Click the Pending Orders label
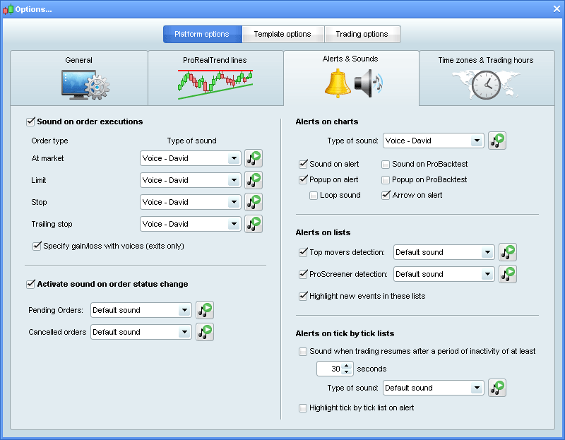This screenshot has width=565, height=440. coord(56,310)
